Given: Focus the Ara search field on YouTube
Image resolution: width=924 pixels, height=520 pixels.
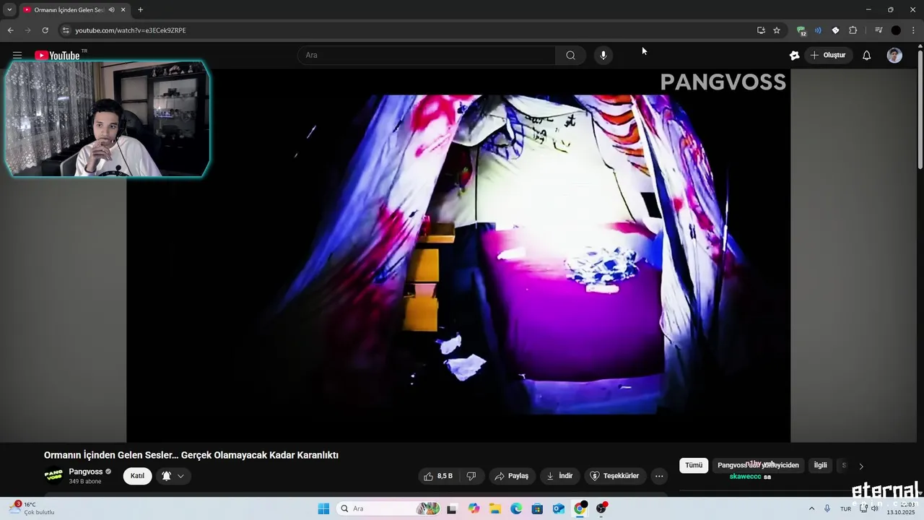Looking at the screenshot, I should pos(426,55).
